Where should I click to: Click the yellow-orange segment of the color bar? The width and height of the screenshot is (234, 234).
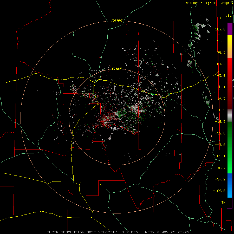coord(230,46)
